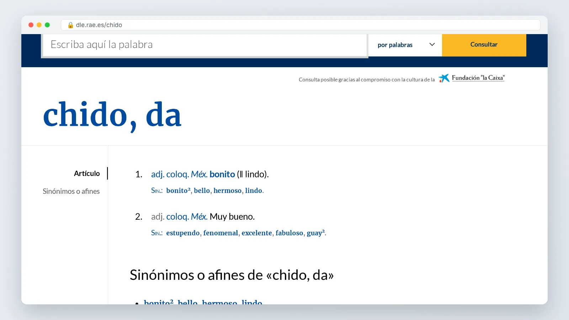Image resolution: width=569 pixels, height=320 pixels.
Task: Click 'adj.' abbreviation in definition 1
Action: [158, 174]
